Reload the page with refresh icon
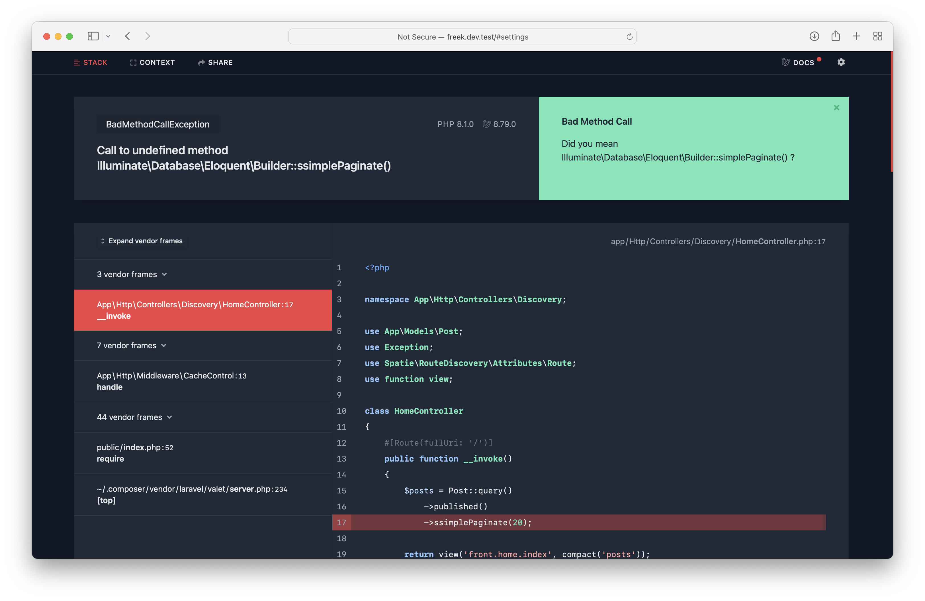 click(629, 36)
